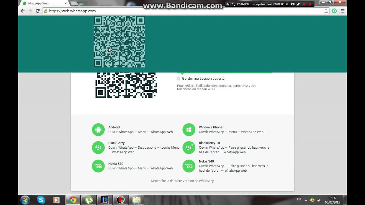Click the Windows Phone platform icon
This screenshot has width=365, height=205.
point(189,130)
